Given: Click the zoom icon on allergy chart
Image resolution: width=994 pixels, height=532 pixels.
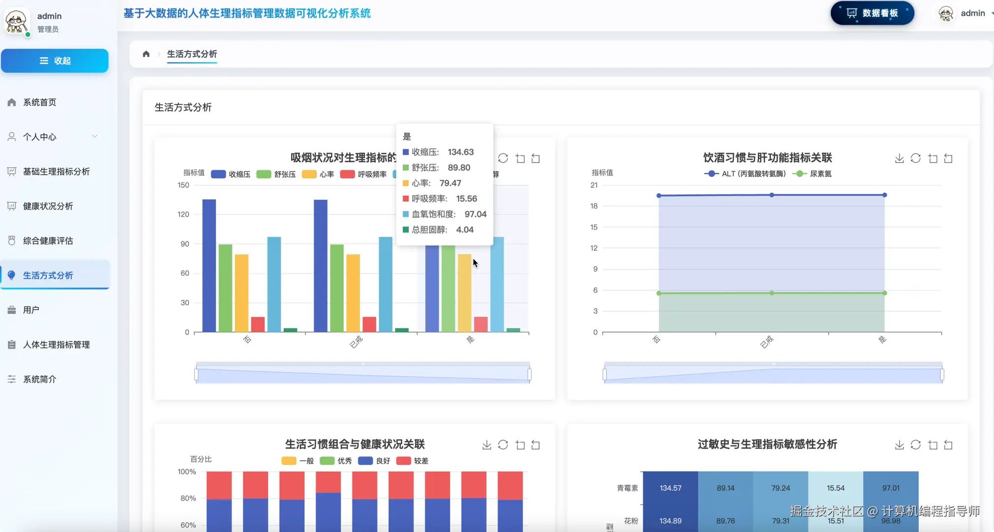Looking at the screenshot, I should 932,445.
